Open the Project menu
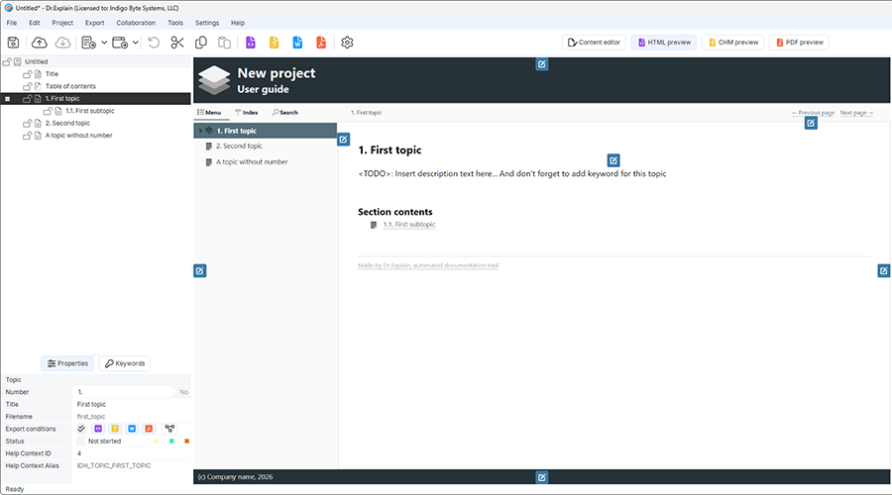This screenshot has width=892, height=495. tap(62, 23)
